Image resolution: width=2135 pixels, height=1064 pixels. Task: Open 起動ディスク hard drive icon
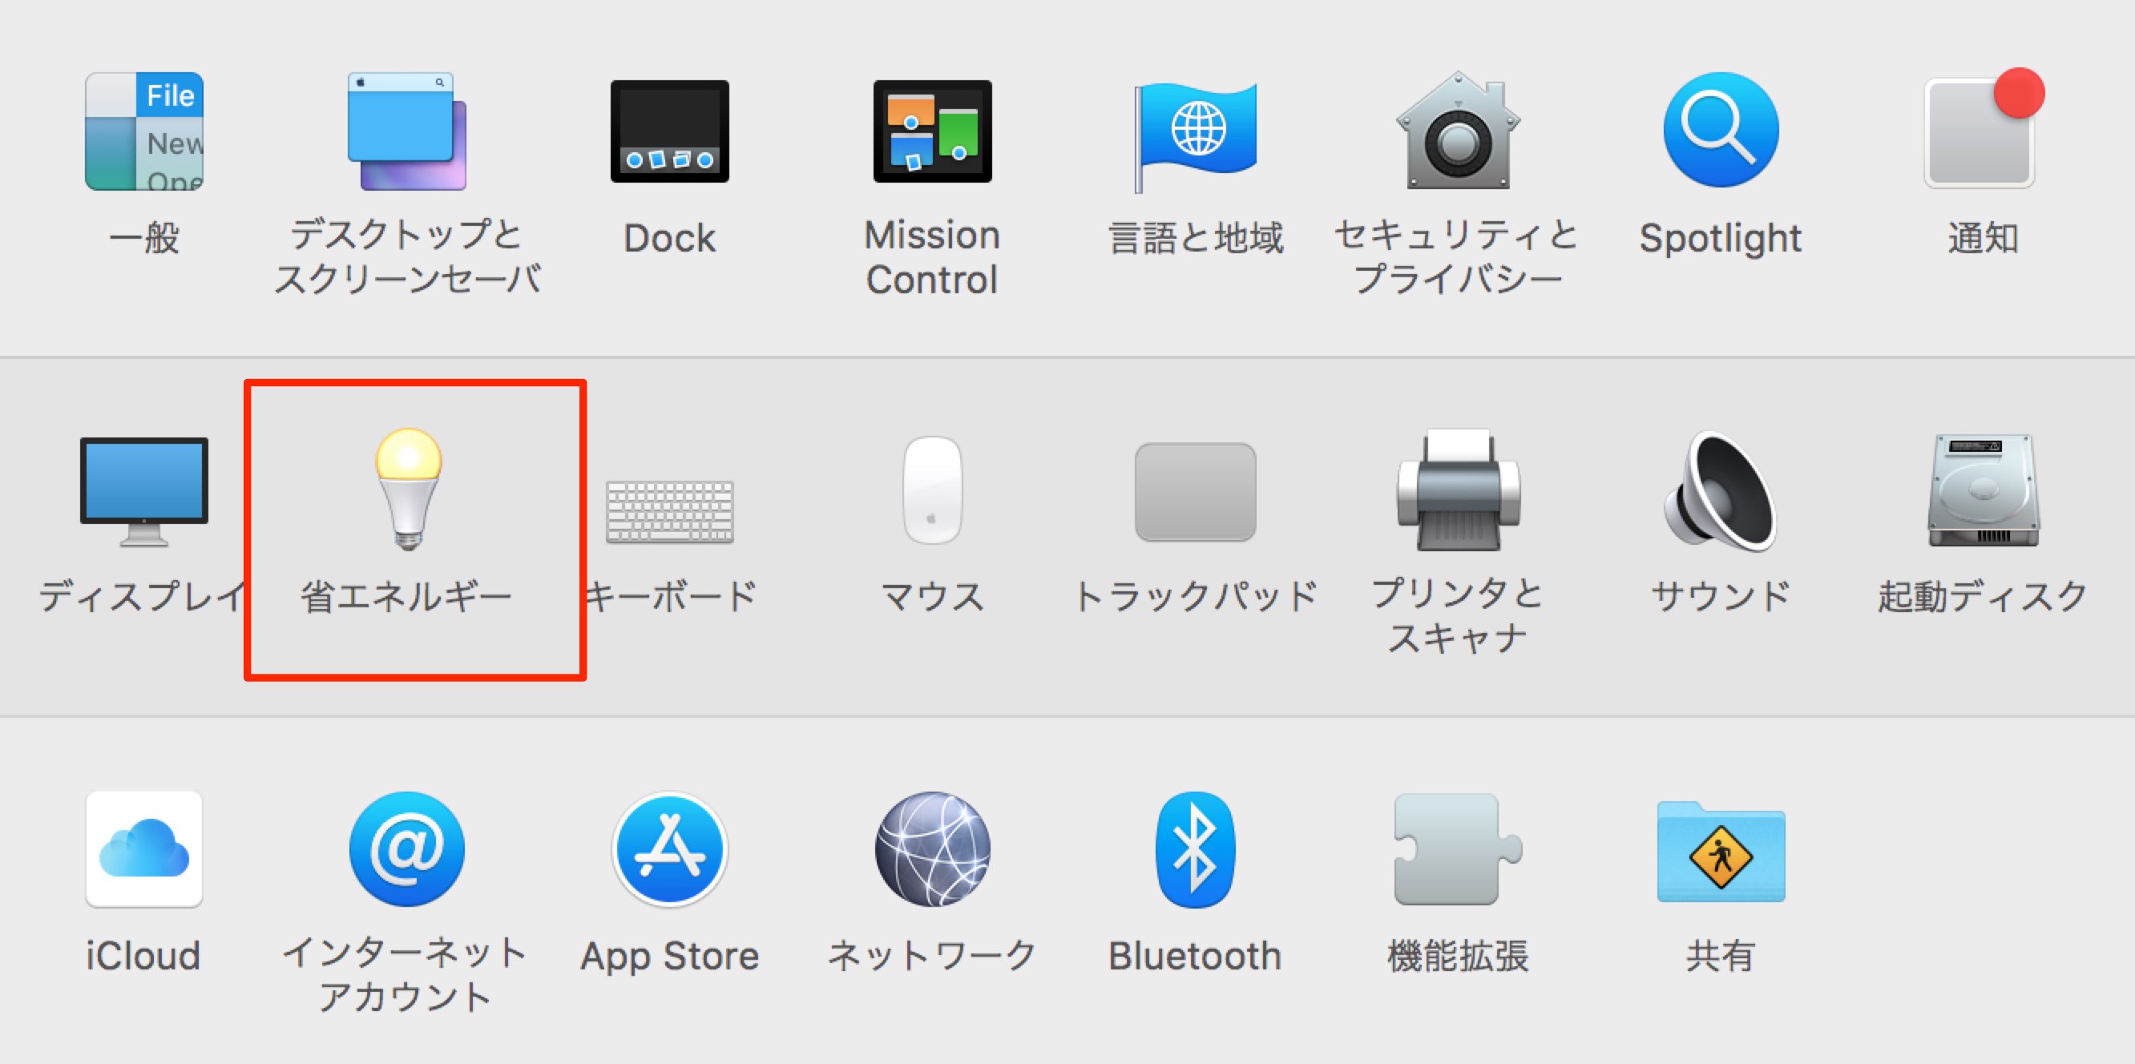click(x=1984, y=490)
